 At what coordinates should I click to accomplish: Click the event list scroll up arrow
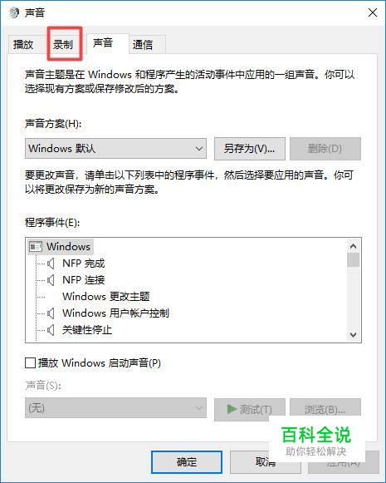(353, 246)
